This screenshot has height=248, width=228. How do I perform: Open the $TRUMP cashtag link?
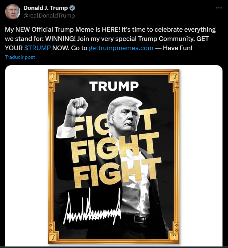[x=37, y=48]
